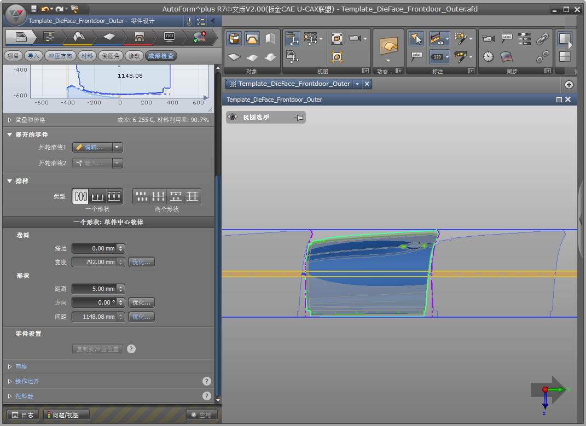Select the arrow pointer tool in 标注 group
Image resolution: width=586 pixels, height=426 pixels.
(x=416, y=38)
